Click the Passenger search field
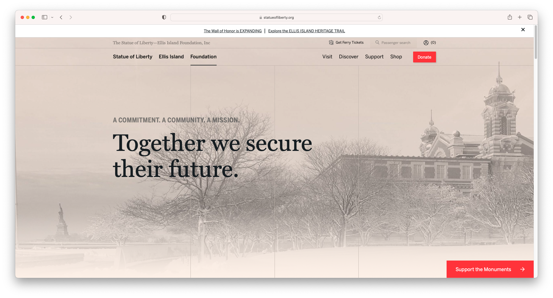This screenshot has width=553, height=298. (393, 43)
